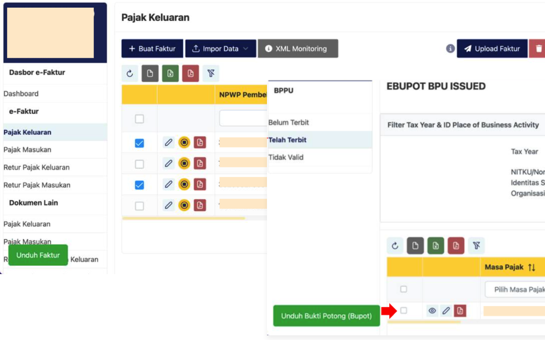Click the Masa Pajak column header text

pos(504,267)
